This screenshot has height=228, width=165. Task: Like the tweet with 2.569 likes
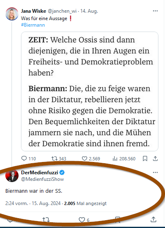pos(91,159)
